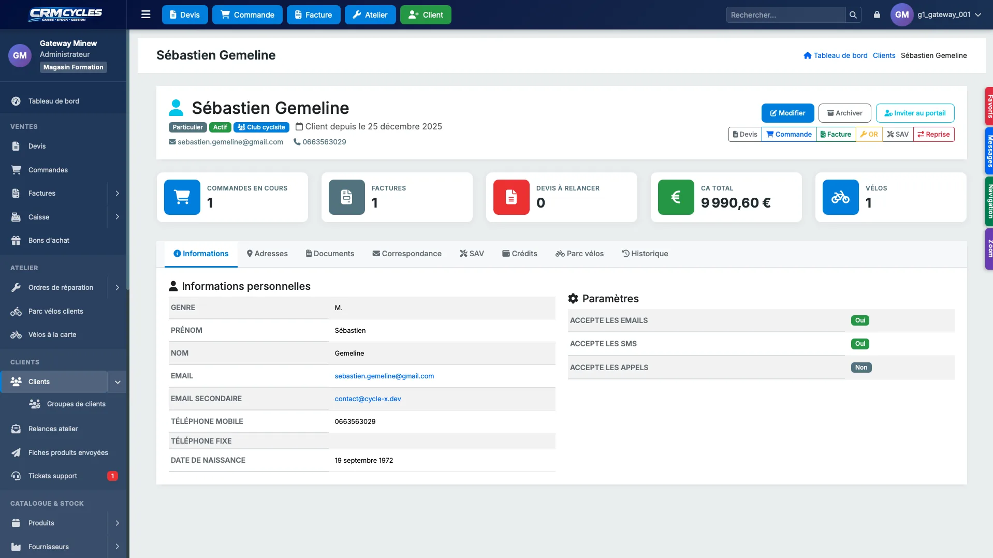
Task: Expand the Factures sidebar submenu chevron
Action: (x=117, y=193)
